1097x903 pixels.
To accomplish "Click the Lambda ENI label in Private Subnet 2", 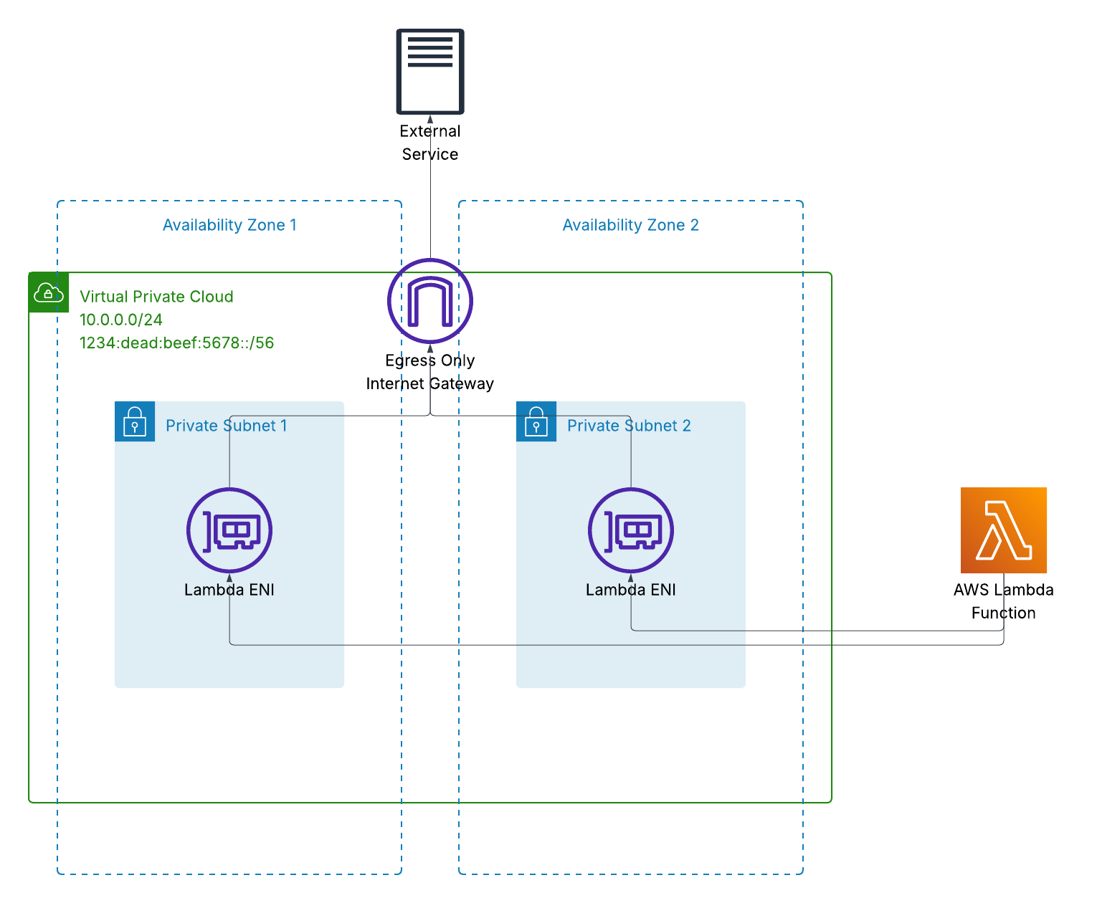I will tap(631, 590).
